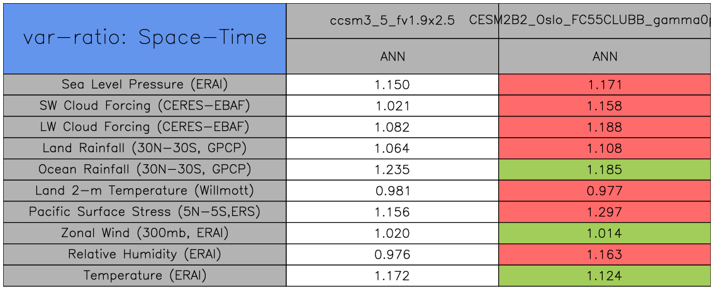Click the white cell with value 0.976

point(393,255)
